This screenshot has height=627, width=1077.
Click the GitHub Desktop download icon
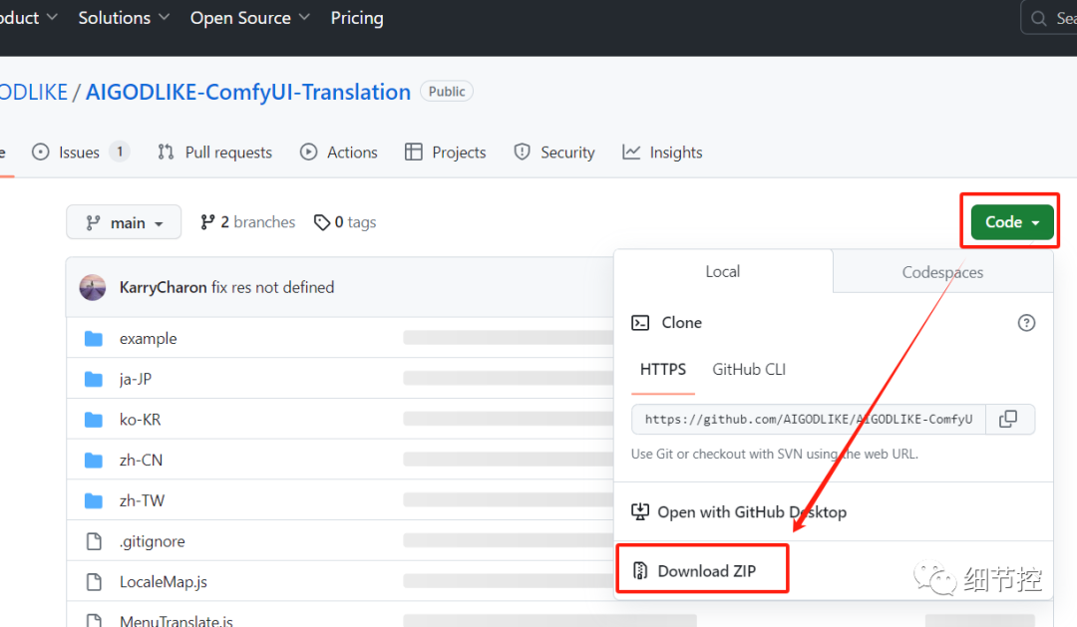(640, 511)
